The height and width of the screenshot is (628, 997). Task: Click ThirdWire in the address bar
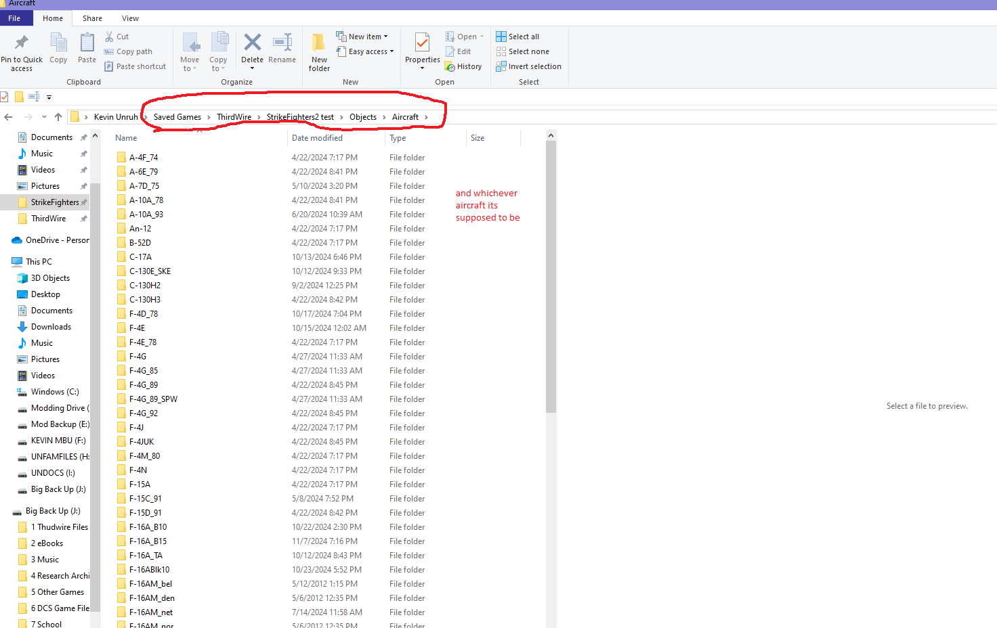[x=234, y=117]
